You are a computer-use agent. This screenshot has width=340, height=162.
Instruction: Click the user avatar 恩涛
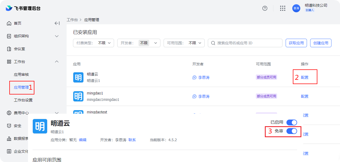296,8
